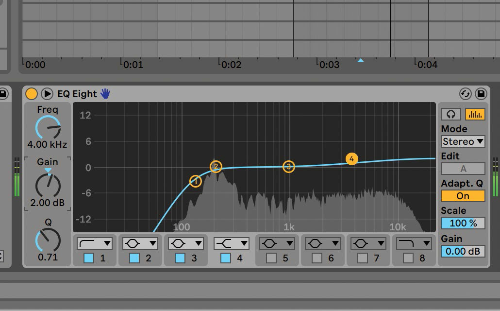Click the 0:04 mark on the time ruler
Viewport: 500px width, 311px height.
click(x=427, y=65)
